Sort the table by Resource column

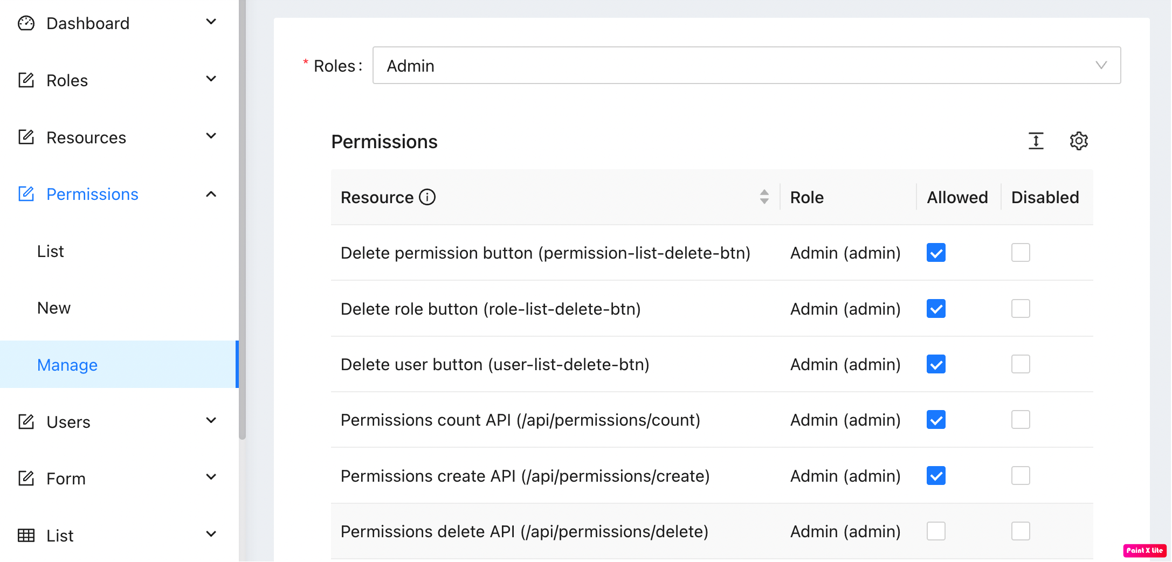pyautogui.click(x=764, y=197)
